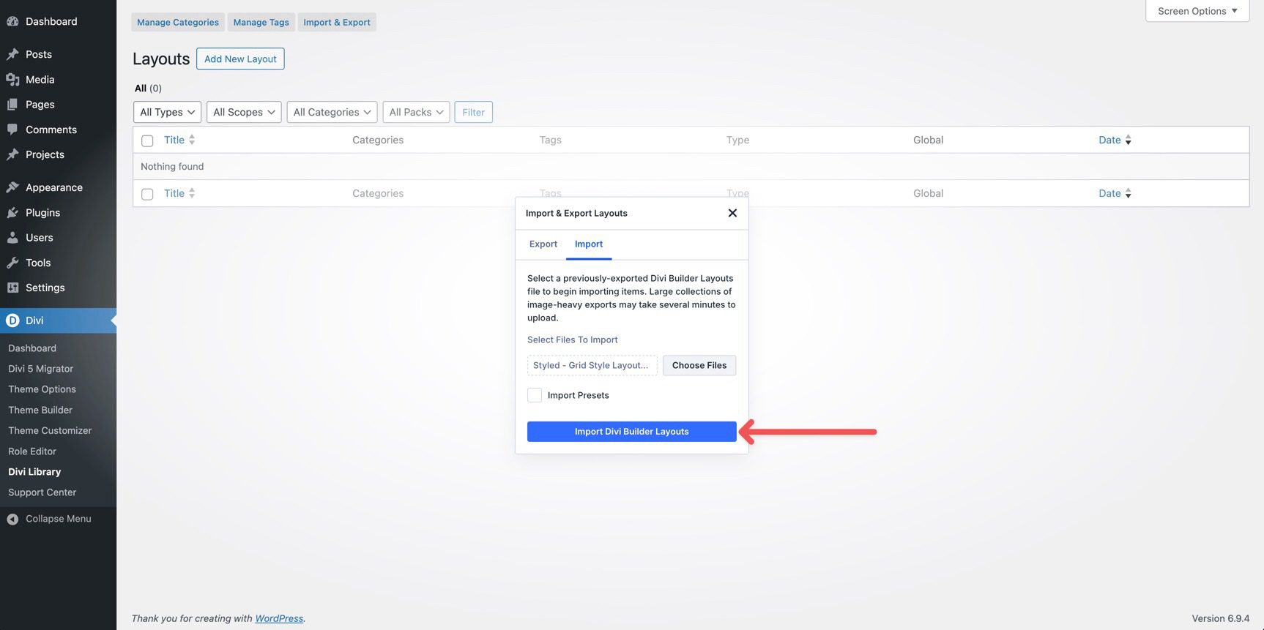Close the Import & Export Layouts modal
Viewport: 1264px width, 630px height.
pyautogui.click(x=732, y=213)
